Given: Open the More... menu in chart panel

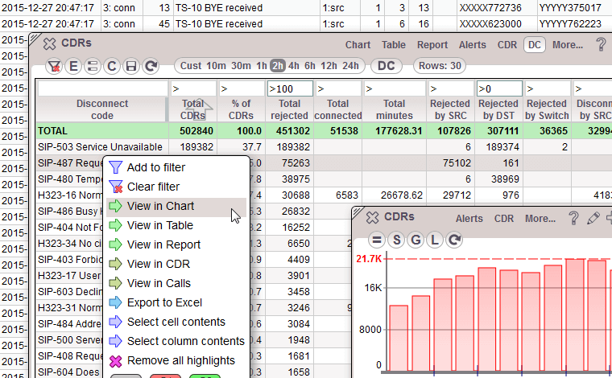Looking at the screenshot, I should [x=540, y=218].
